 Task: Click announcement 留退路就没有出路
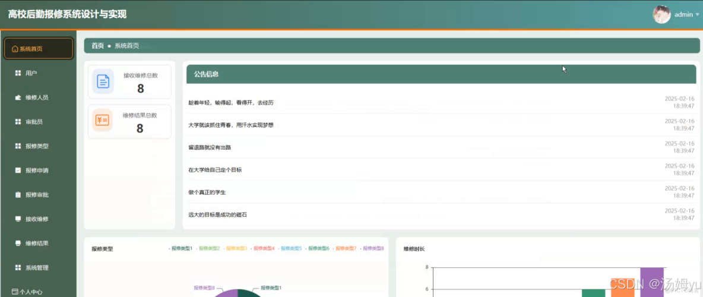coord(210,147)
